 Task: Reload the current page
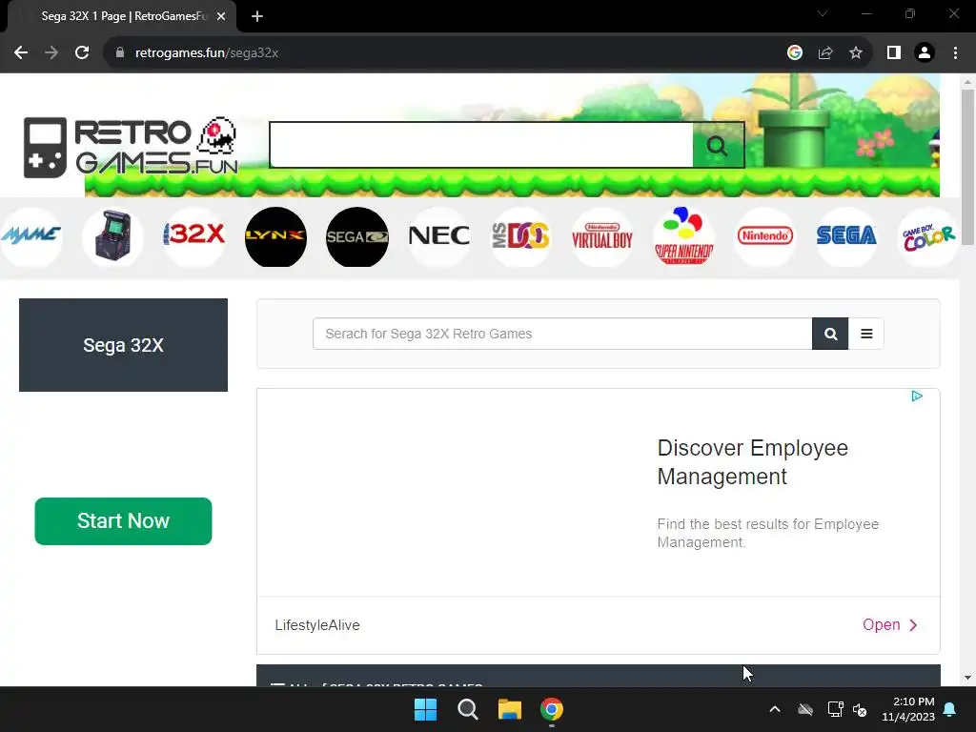click(x=82, y=53)
